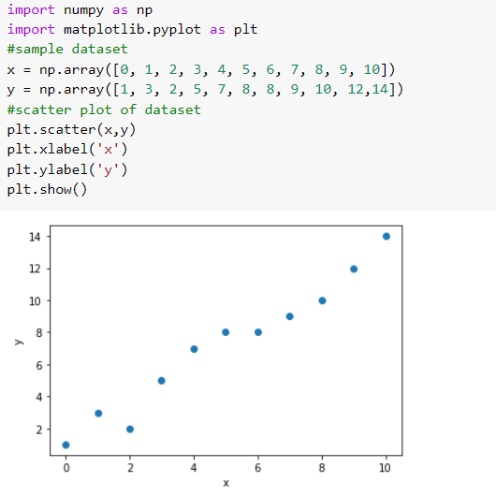Click the value '12' in the y array
The width and height of the screenshot is (496, 496).
click(356, 90)
